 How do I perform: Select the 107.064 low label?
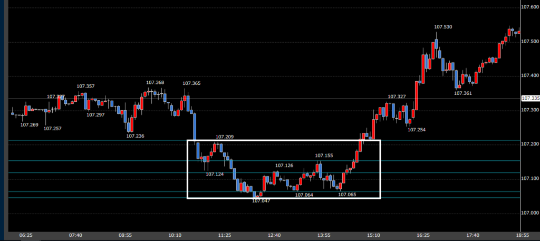pos(304,195)
